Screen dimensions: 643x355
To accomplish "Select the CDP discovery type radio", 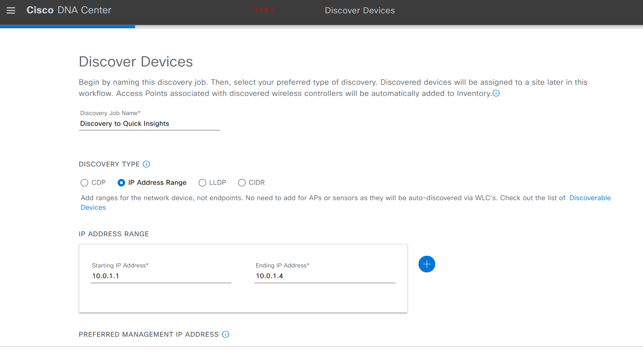I will coord(84,183).
